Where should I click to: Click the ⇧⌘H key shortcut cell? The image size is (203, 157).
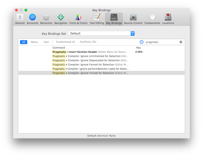(139, 52)
